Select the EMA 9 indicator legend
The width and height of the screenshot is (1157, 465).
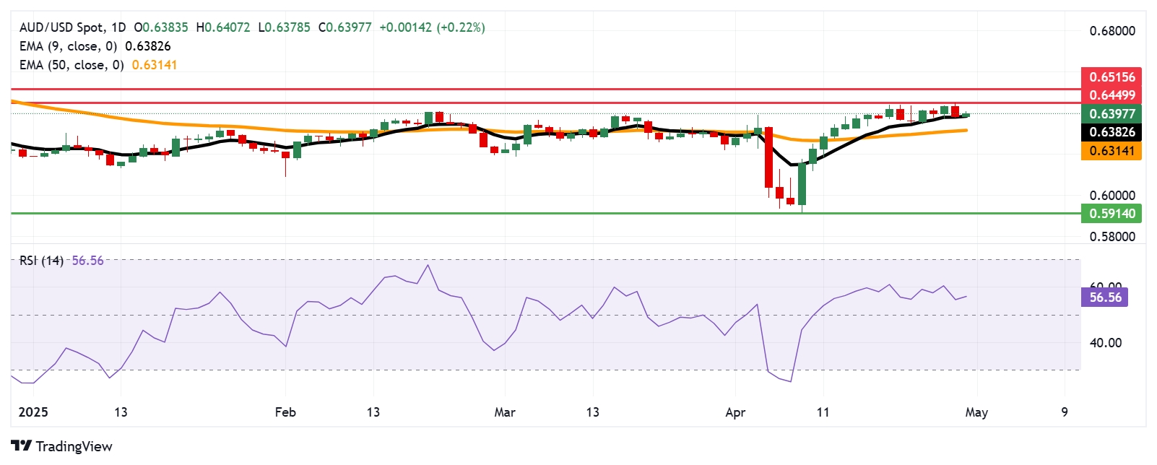pos(69,46)
